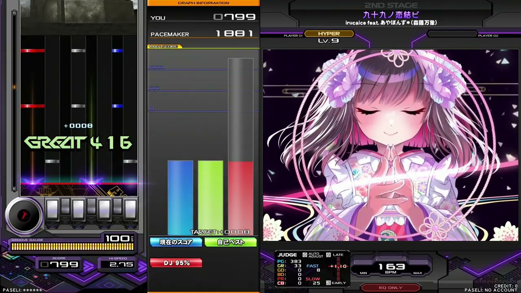Click the YOU score 0799
The height and width of the screenshot is (293, 521).
click(x=234, y=17)
